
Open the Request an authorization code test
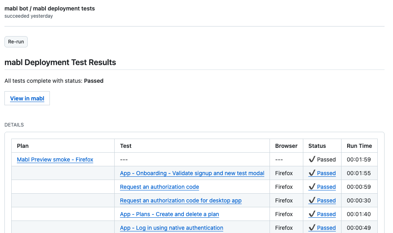159,187
